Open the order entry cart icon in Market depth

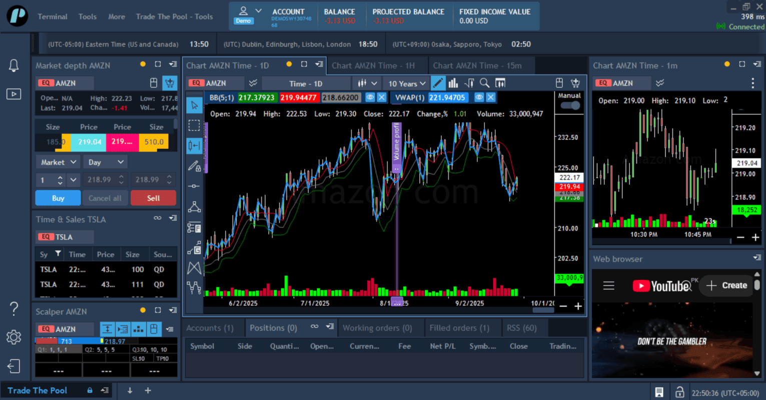point(170,83)
